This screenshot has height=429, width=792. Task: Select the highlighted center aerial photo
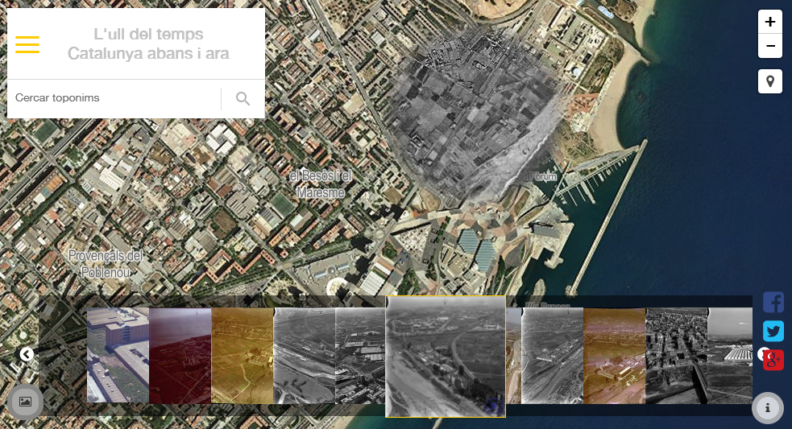[446, 356]
